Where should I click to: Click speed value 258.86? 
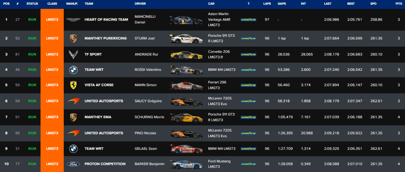tap(376, 20)
